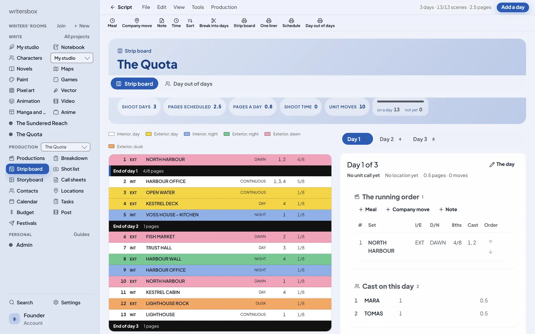Click Exterior, day yellow legend swatch
The width and height of the screenshot is (535, 334).
(x=149, y=134)
